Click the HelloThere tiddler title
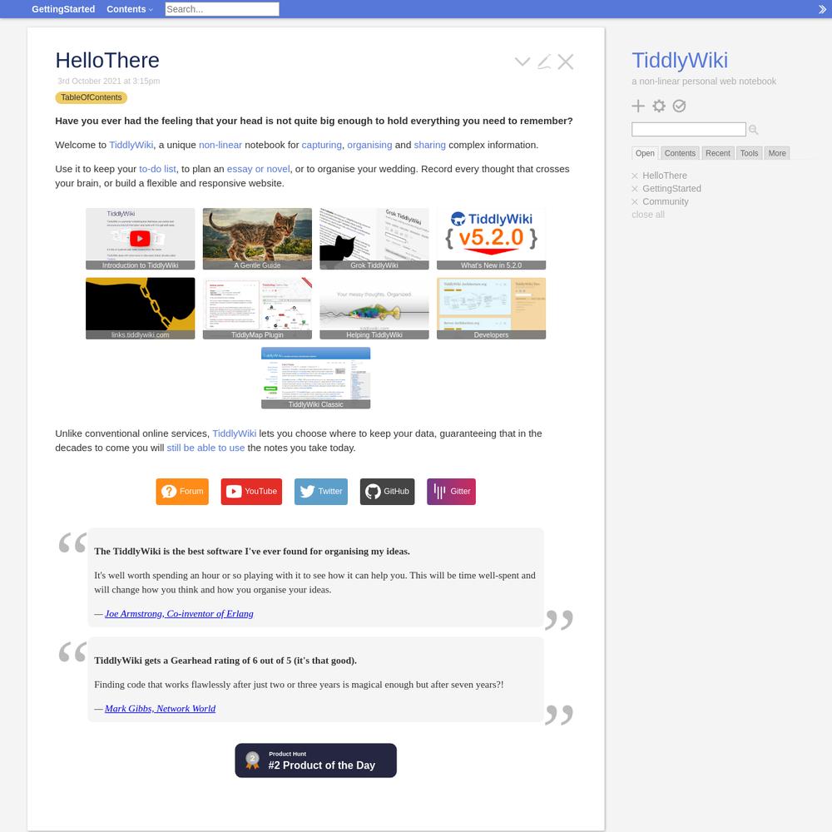The width and height of the screenshot is (832, 832). point(107,61)
